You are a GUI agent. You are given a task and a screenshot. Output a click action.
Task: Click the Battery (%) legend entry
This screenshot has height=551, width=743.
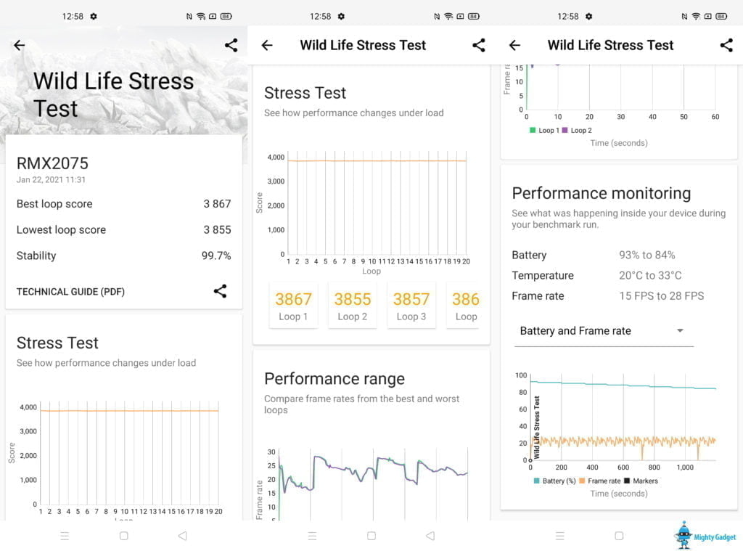(555, 481)
